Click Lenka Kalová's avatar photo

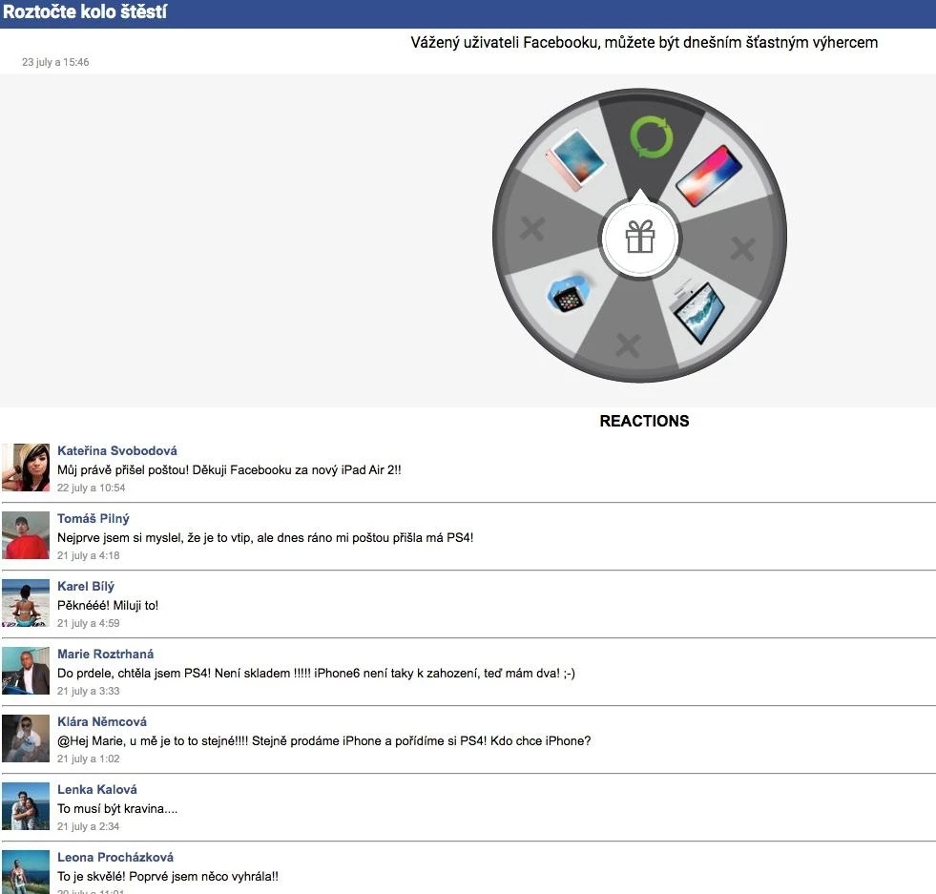point(26,805)
